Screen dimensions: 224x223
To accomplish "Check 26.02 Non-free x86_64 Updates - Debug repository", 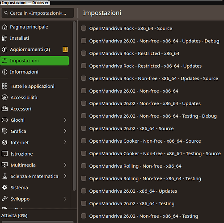I will 84,41.
